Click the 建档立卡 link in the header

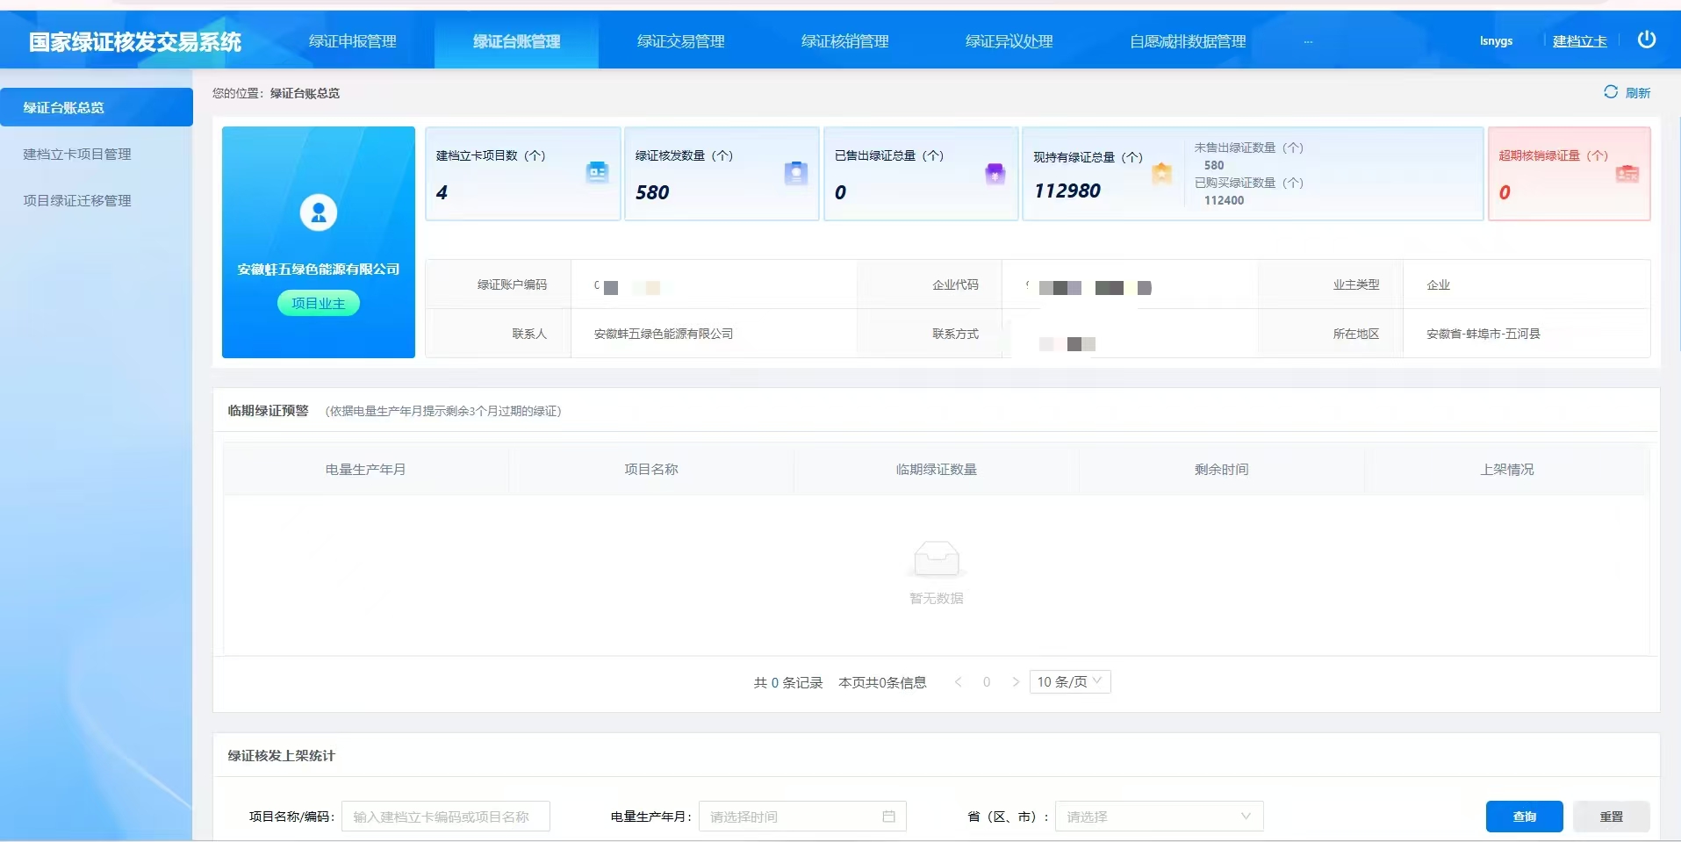tap(1579, 41)
